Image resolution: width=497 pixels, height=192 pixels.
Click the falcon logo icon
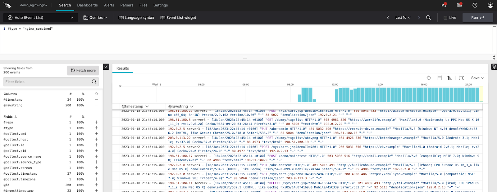(7, 5)
